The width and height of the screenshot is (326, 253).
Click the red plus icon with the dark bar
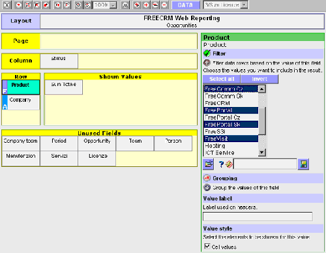tap(137, 5)
